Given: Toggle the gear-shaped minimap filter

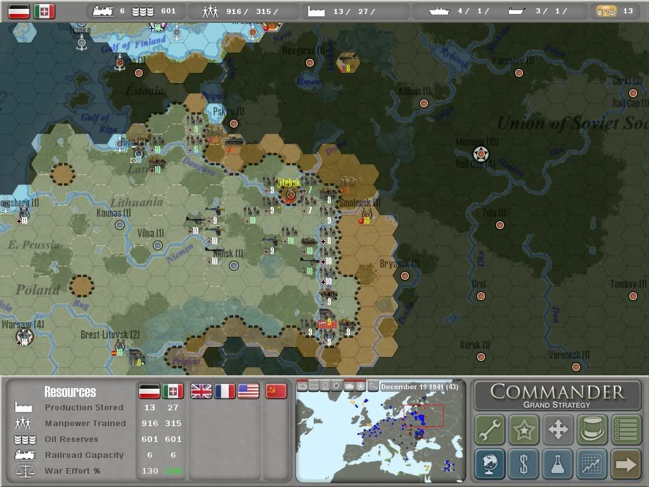Looking at the screenshot, I should point(337,386).
